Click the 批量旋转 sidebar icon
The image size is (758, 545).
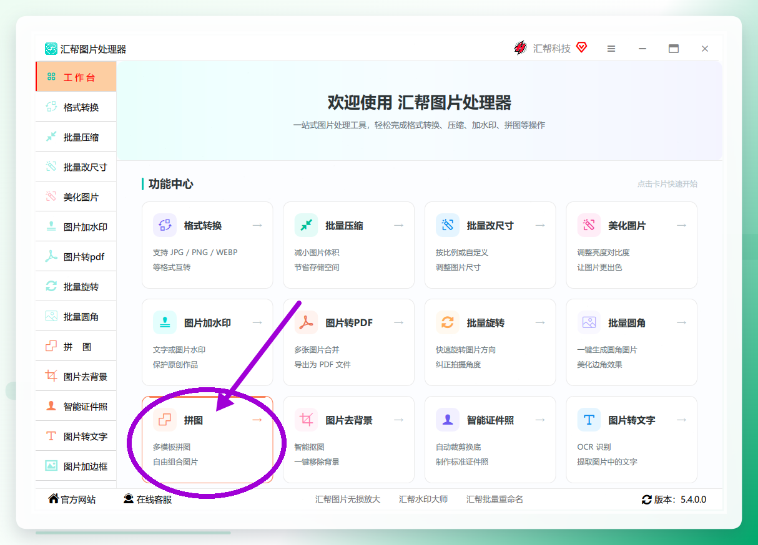pos(51,286)
